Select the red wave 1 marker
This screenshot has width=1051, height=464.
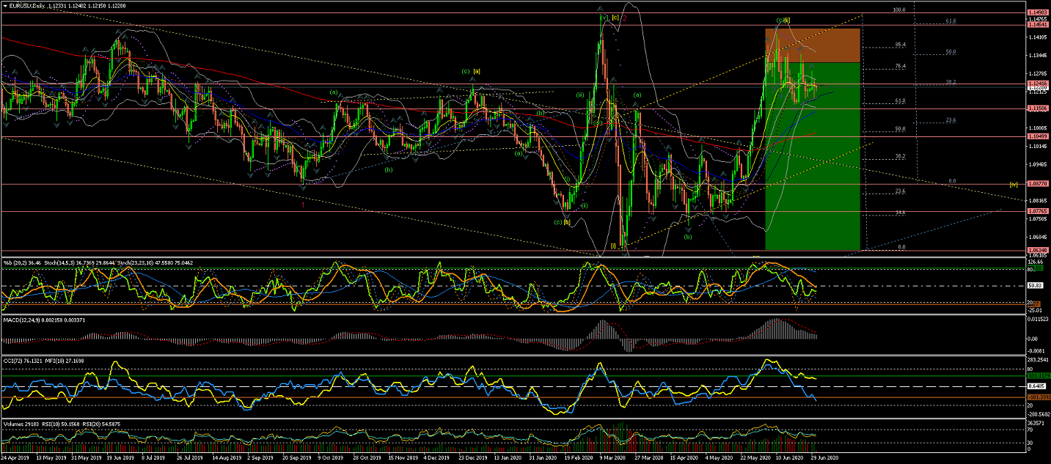point(303,205)
